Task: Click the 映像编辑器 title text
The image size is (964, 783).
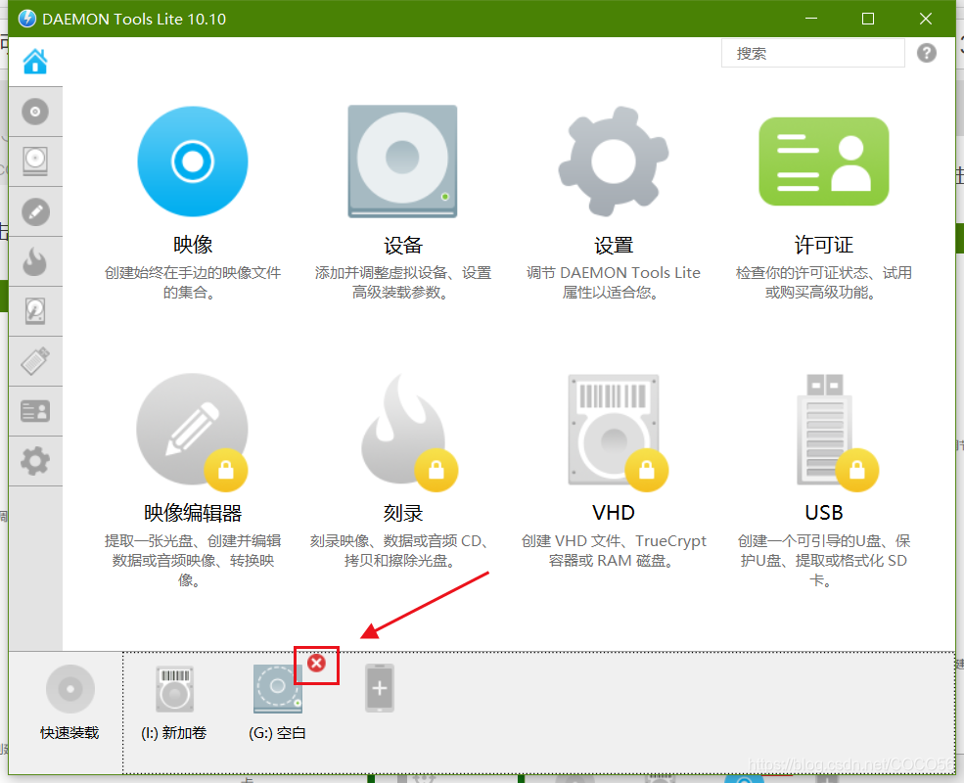Action: [193, 513]
